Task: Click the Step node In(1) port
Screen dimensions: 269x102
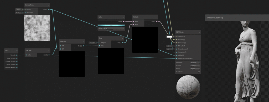Action: pos(100,46)
